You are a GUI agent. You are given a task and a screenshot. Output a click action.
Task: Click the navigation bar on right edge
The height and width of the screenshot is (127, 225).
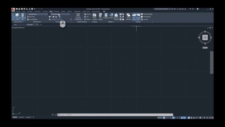click(x=212, y=62)
